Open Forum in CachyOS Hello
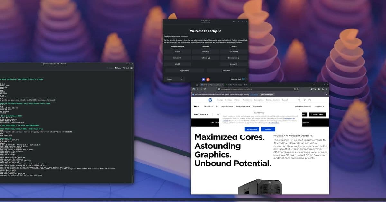386x202 pixels. tap(206, 52)
